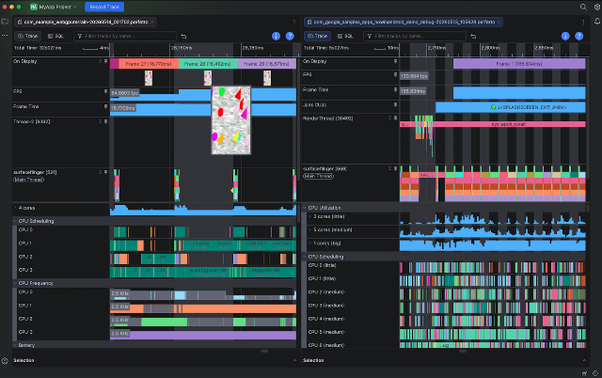The image size is (602, 378).
Task: Open the notifications bell icon
Action: click(x=597, y=22)
